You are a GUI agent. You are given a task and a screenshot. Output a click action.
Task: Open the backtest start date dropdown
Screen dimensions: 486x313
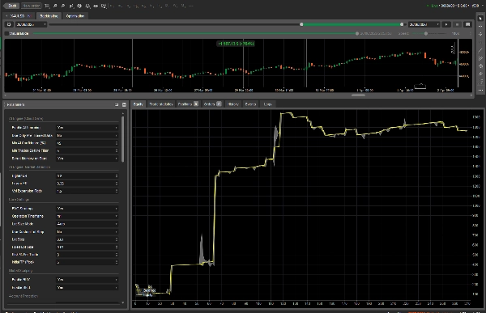[31, 24]
